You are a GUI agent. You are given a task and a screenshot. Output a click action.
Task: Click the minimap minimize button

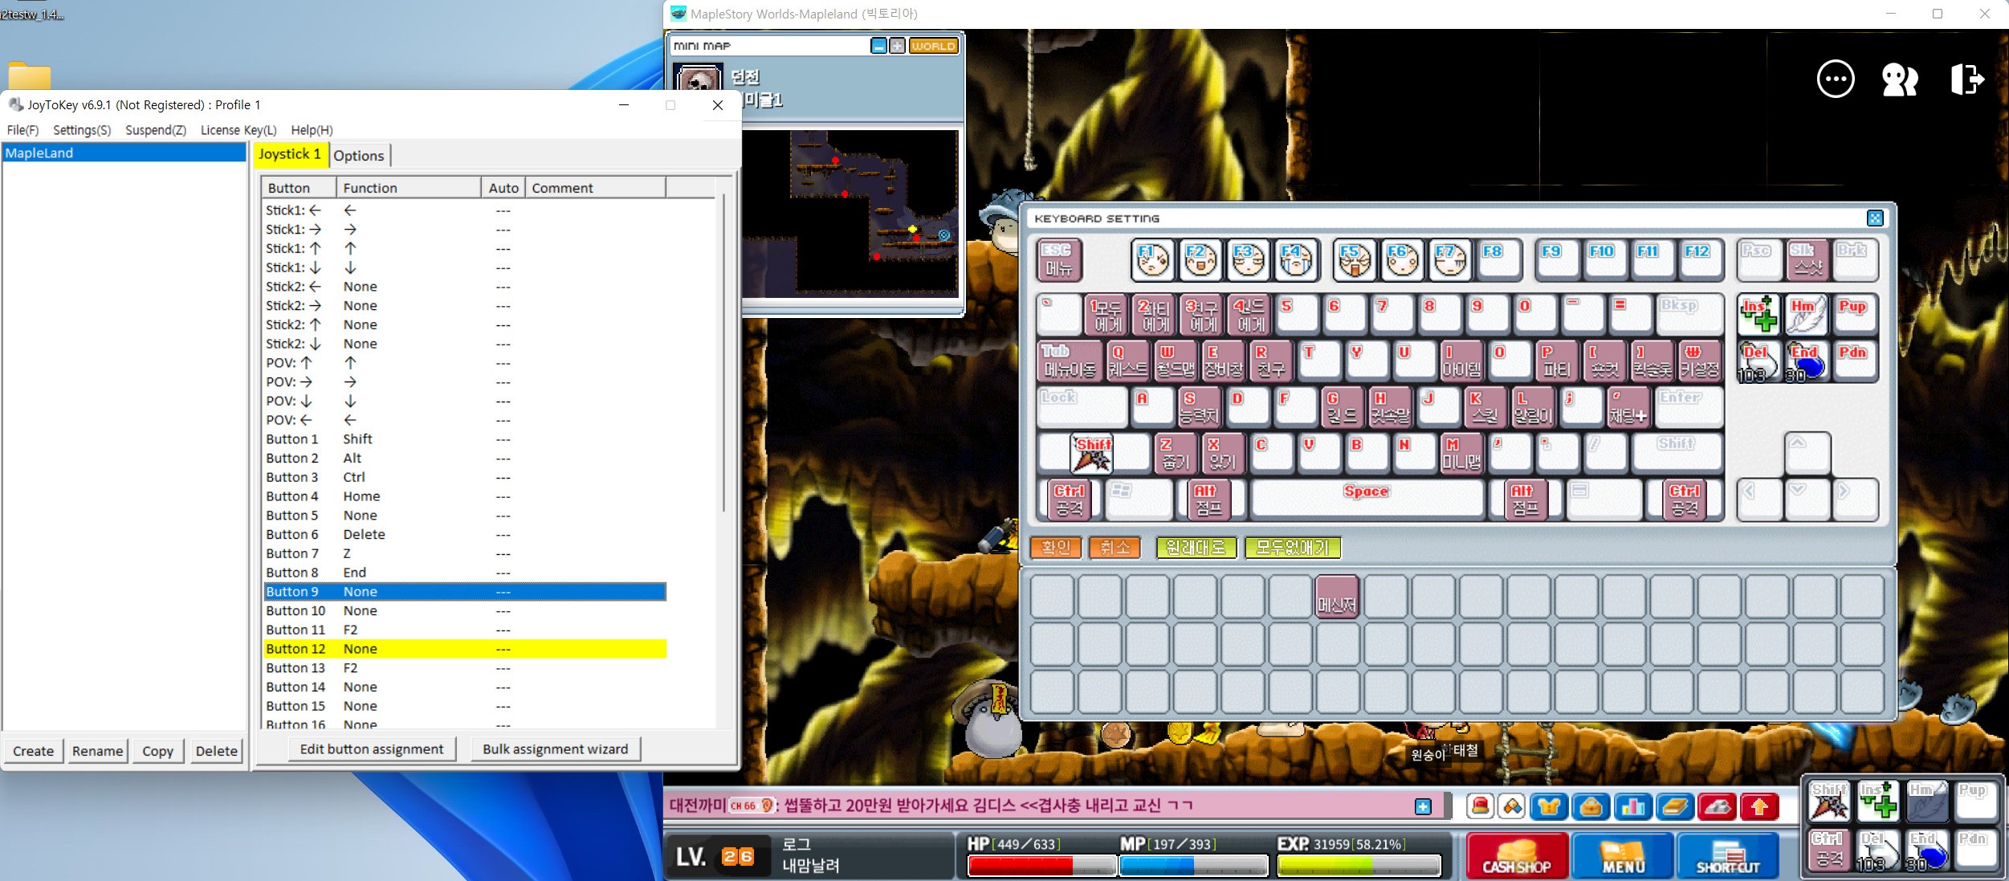tap(878, 46)
